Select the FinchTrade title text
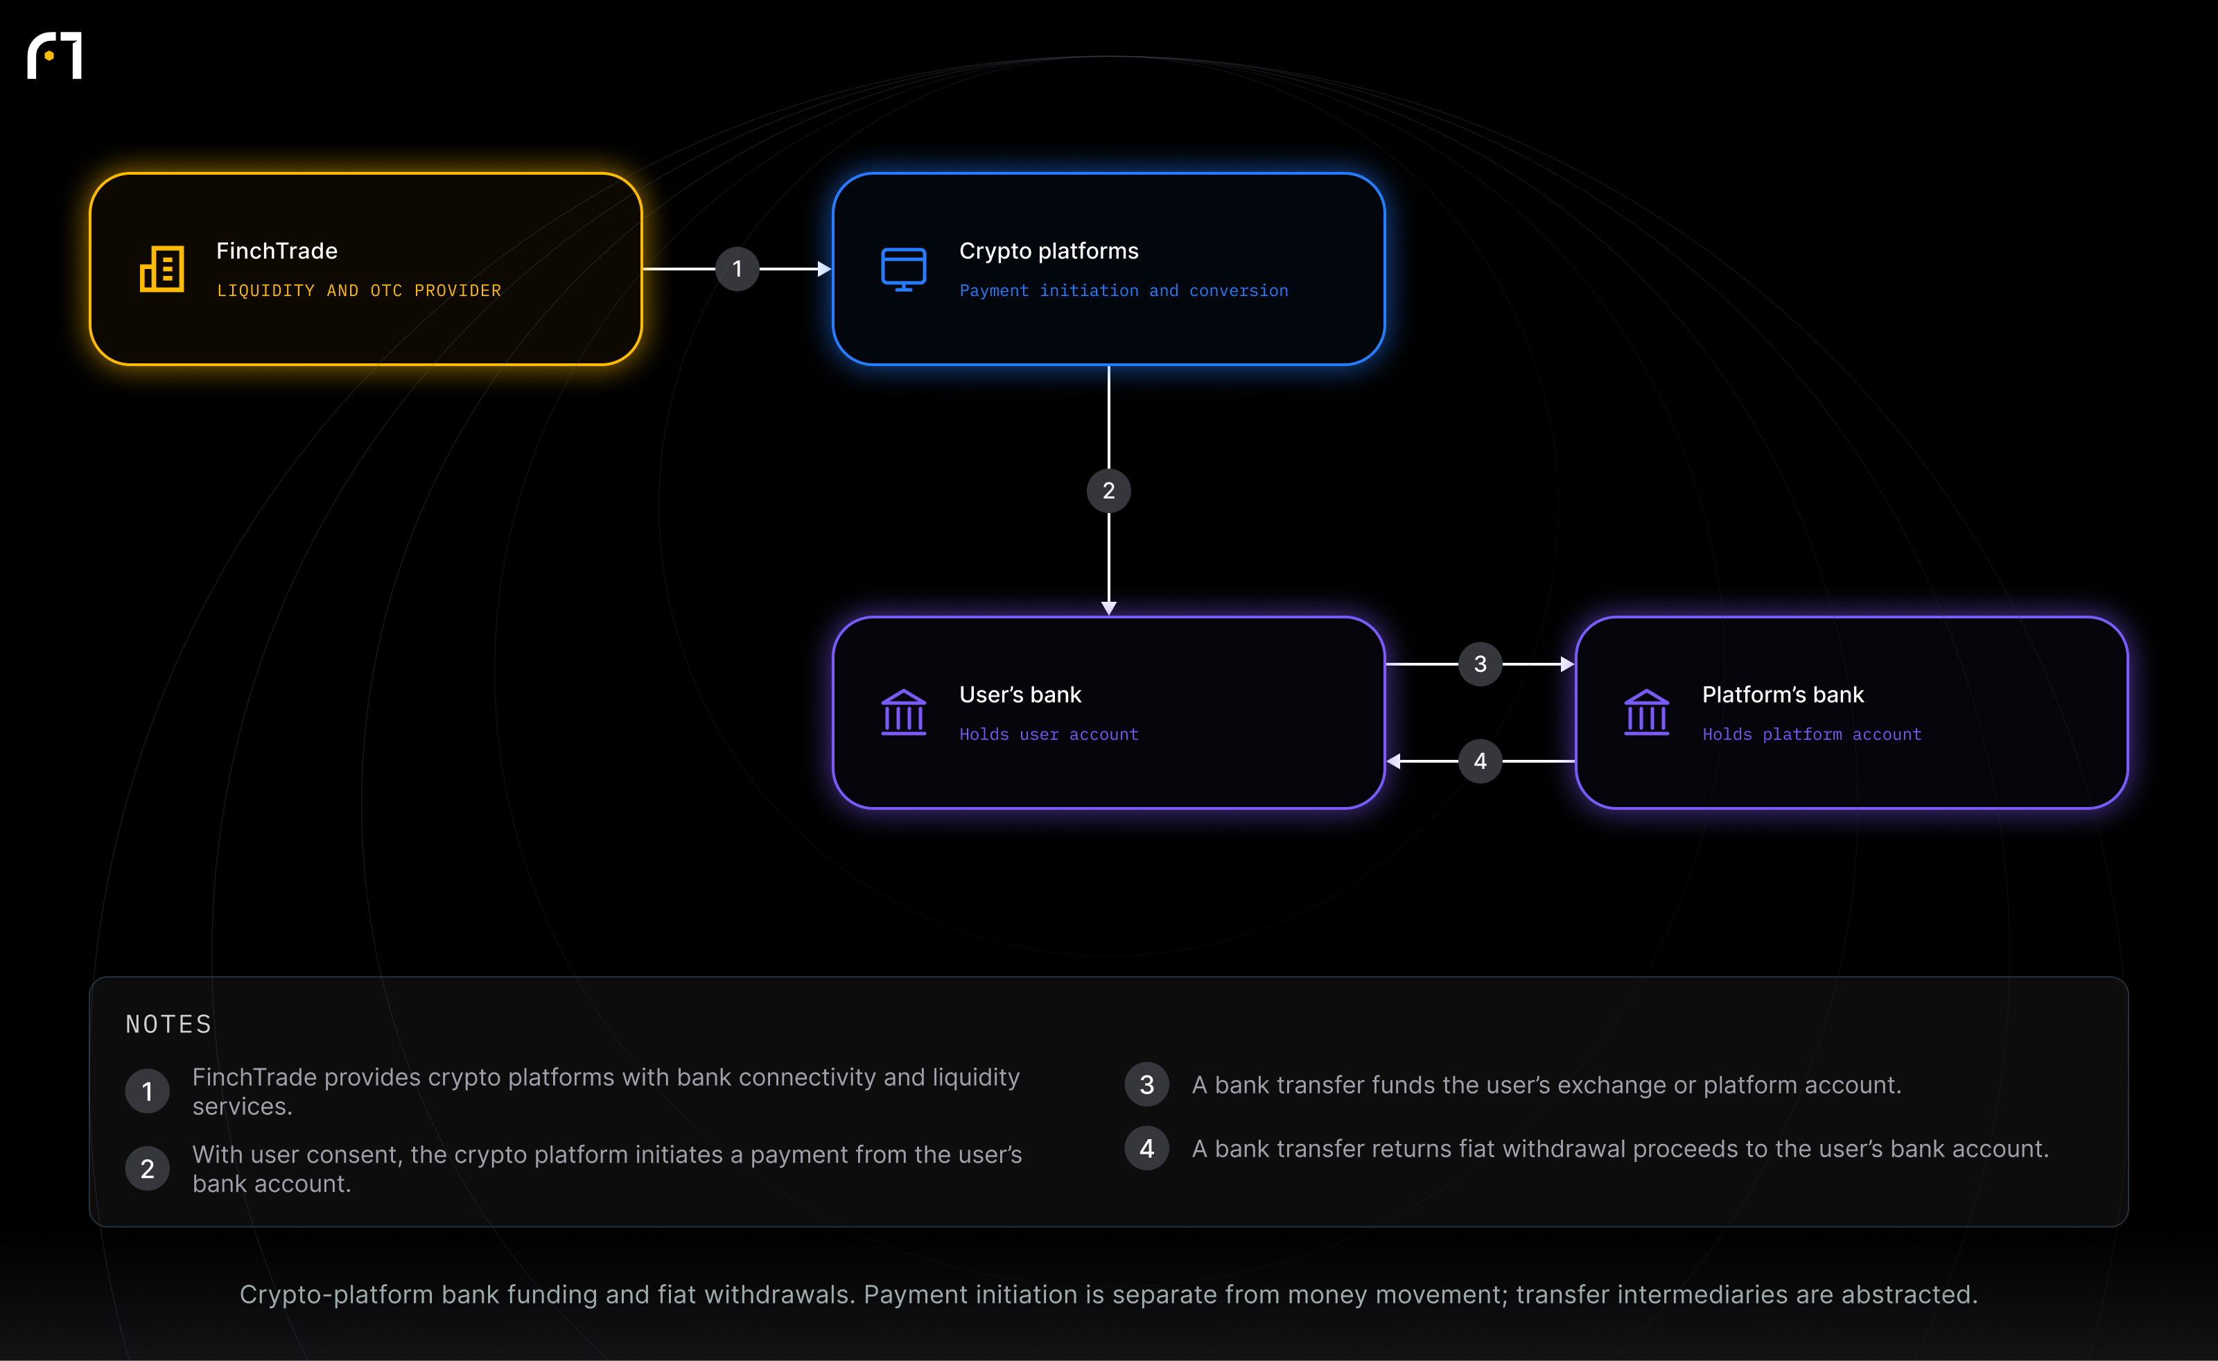 [x=277, y=251]
